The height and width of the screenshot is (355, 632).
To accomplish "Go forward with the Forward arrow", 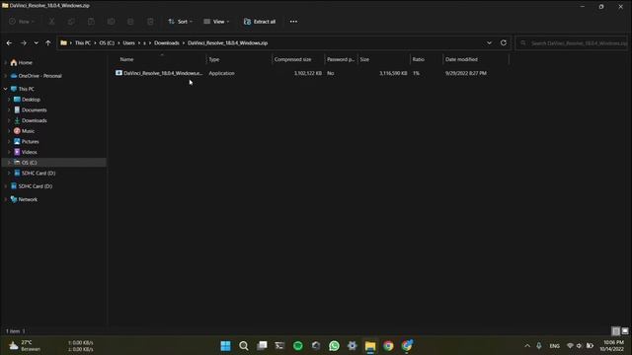I will 24,43.
